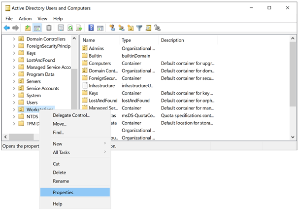The height and width of the screenshot is (211, 298).
Task: Sort list by the Name column header
Action: [x=100, y=40]
